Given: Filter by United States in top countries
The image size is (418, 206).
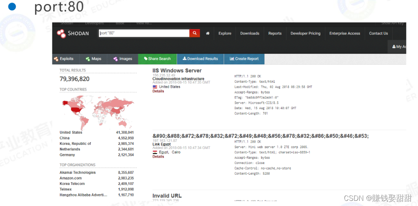Looking at the screenshot, I should [71, 132].
